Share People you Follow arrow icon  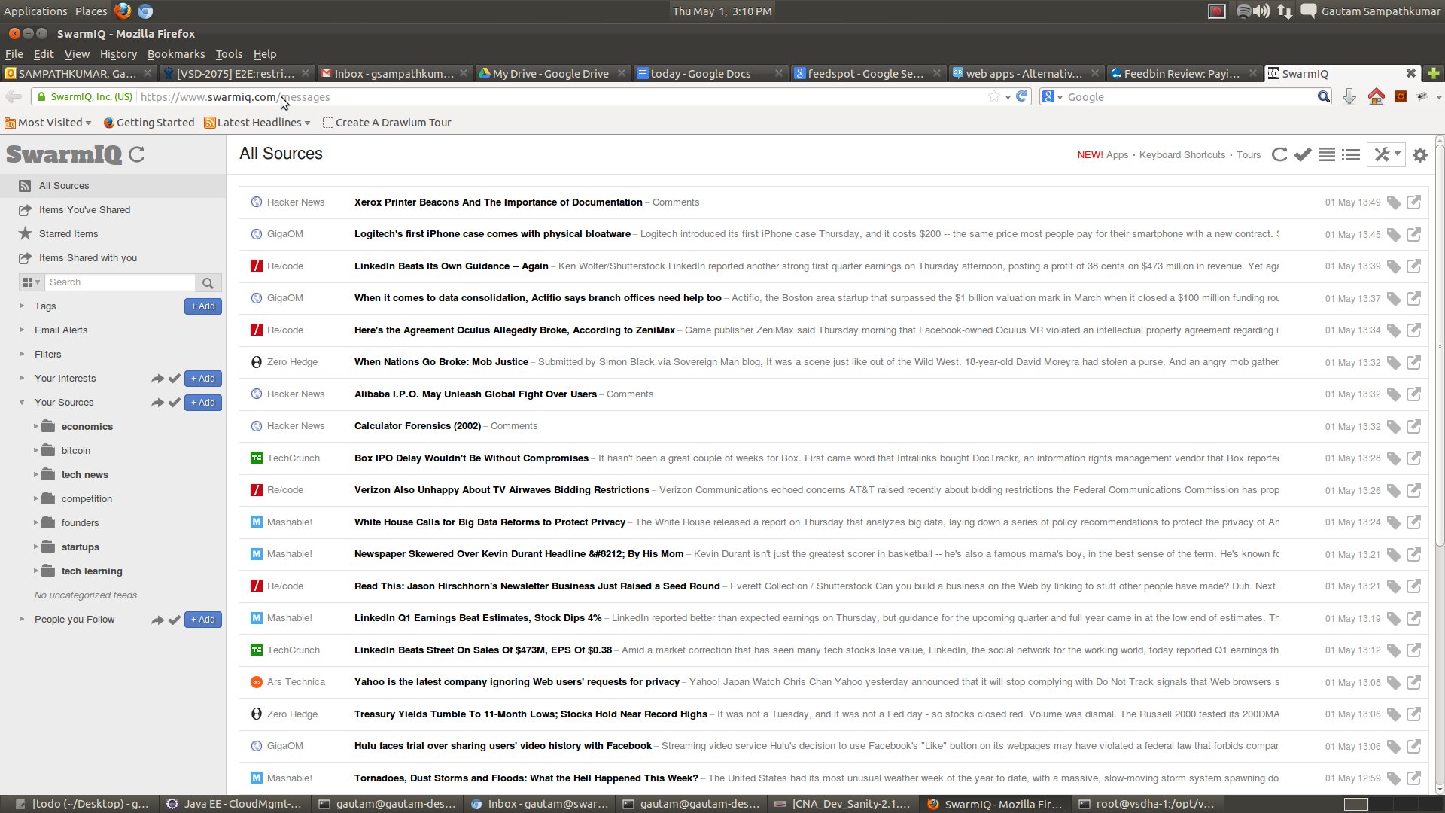[x=157, y=620]
